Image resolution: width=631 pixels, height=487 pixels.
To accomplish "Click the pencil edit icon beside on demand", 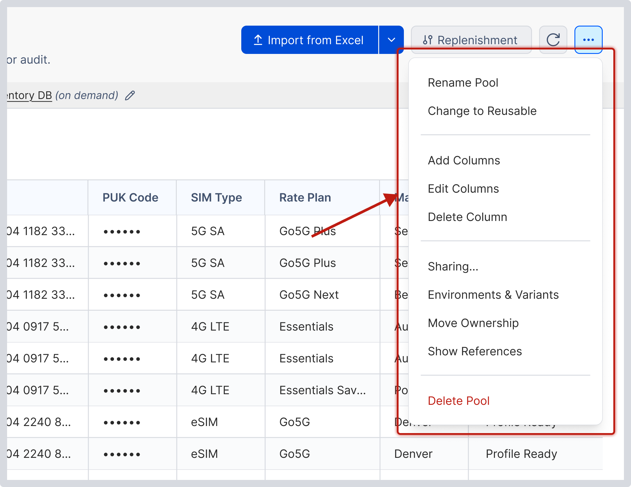I will point(130,95).
